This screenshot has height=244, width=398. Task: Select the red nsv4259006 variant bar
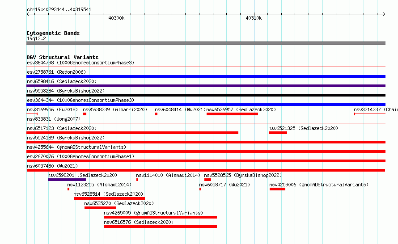pyautogui.click(x=277, y=189)
